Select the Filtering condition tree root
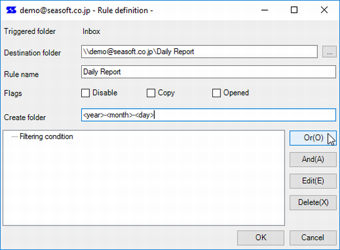The image size is (340, 250). 46,136
